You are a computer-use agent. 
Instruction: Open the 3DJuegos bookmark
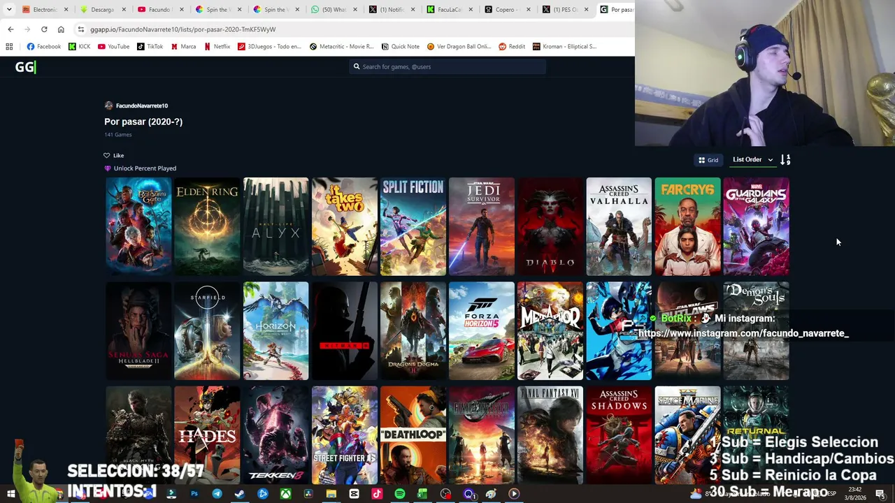[269, 47]
